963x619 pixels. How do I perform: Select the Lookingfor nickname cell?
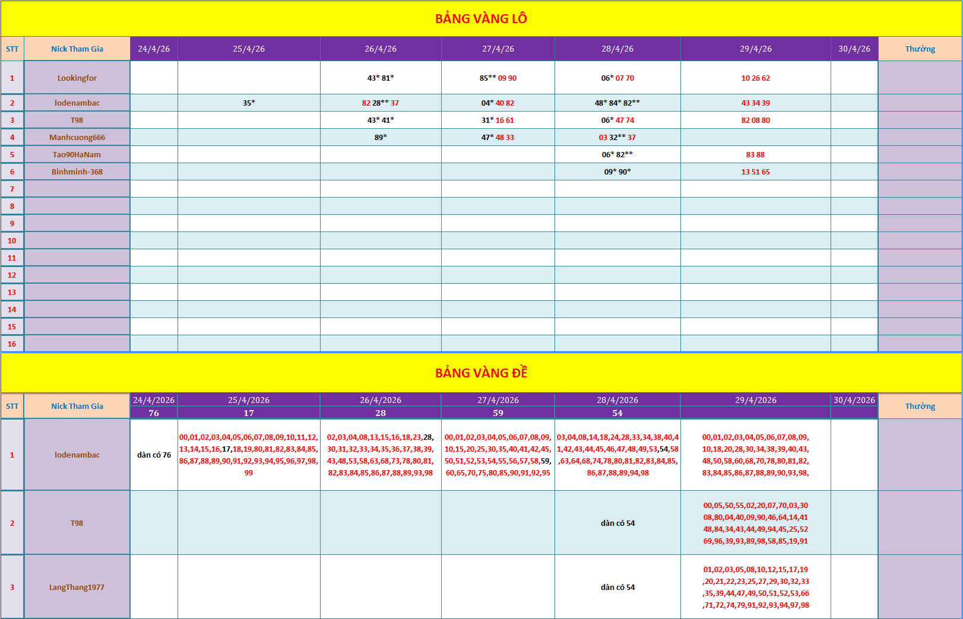click(x=77, y=78)
